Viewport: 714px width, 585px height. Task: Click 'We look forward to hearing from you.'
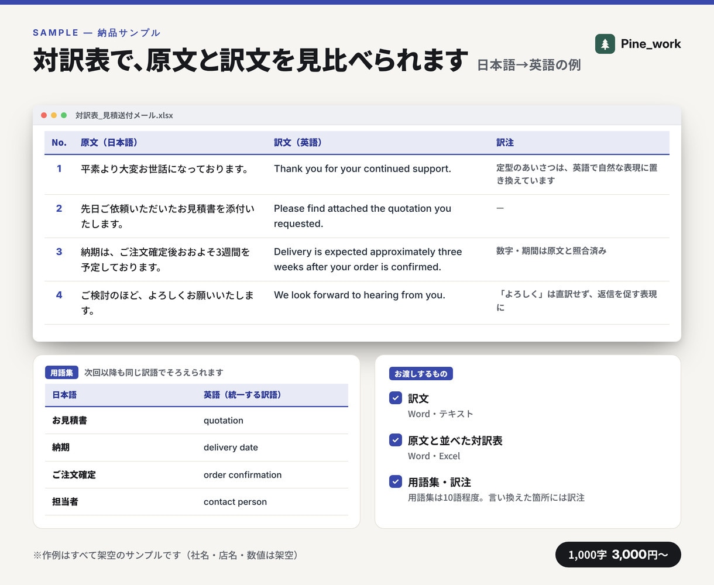point(359,295)
